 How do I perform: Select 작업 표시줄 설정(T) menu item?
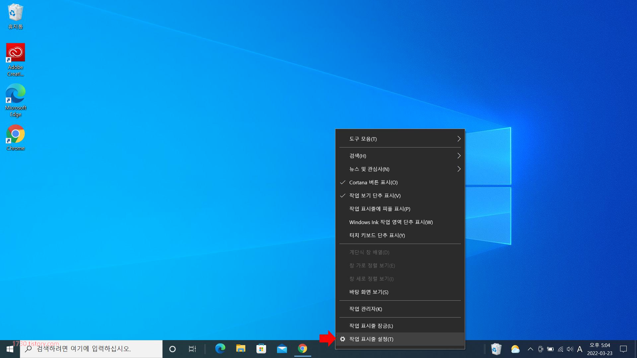[371, 339]
